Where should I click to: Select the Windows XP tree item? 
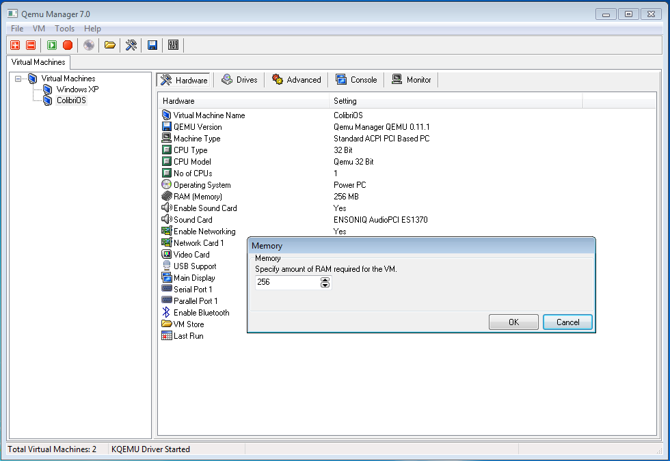coord(77,89)
